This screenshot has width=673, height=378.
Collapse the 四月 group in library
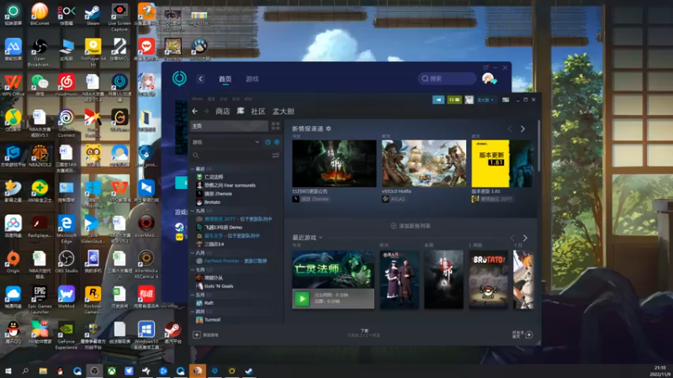click(x=193, y=312)
